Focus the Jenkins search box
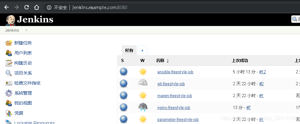This screenshot has width=300, height=124. coord(296,19)
